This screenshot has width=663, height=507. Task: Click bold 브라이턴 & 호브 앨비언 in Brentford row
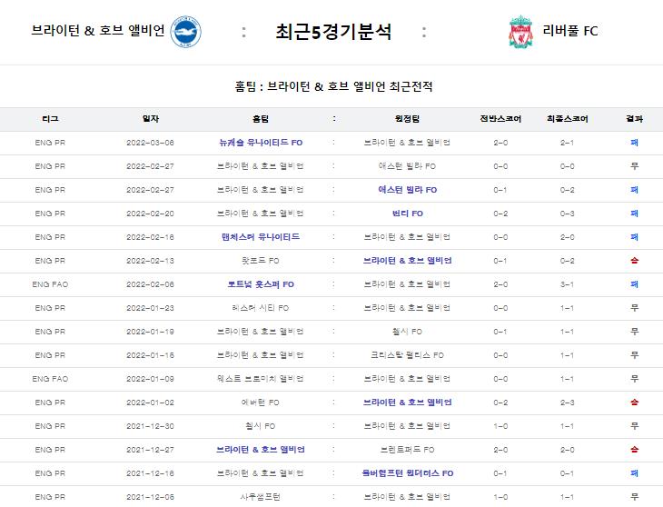261,450
